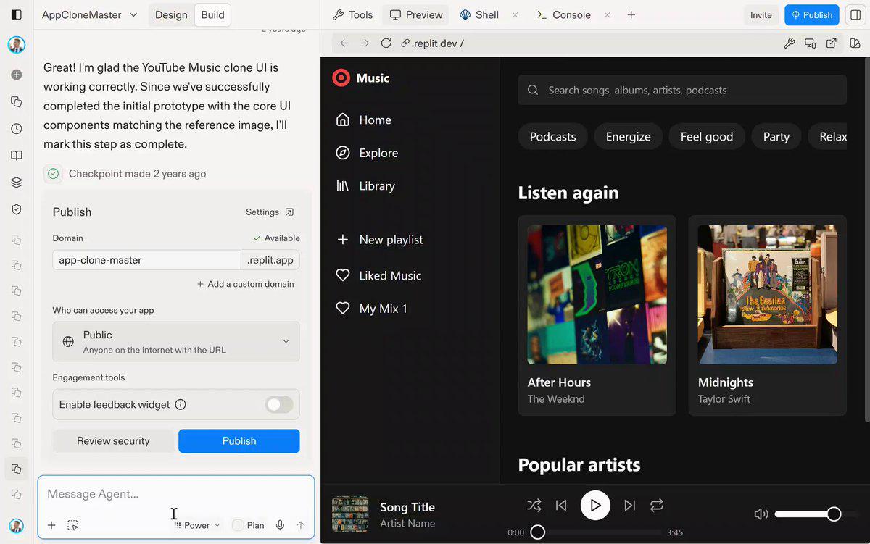870x544 pixels.
Task: Open Liked Music playlist
Action: click(x=379, y=275)
